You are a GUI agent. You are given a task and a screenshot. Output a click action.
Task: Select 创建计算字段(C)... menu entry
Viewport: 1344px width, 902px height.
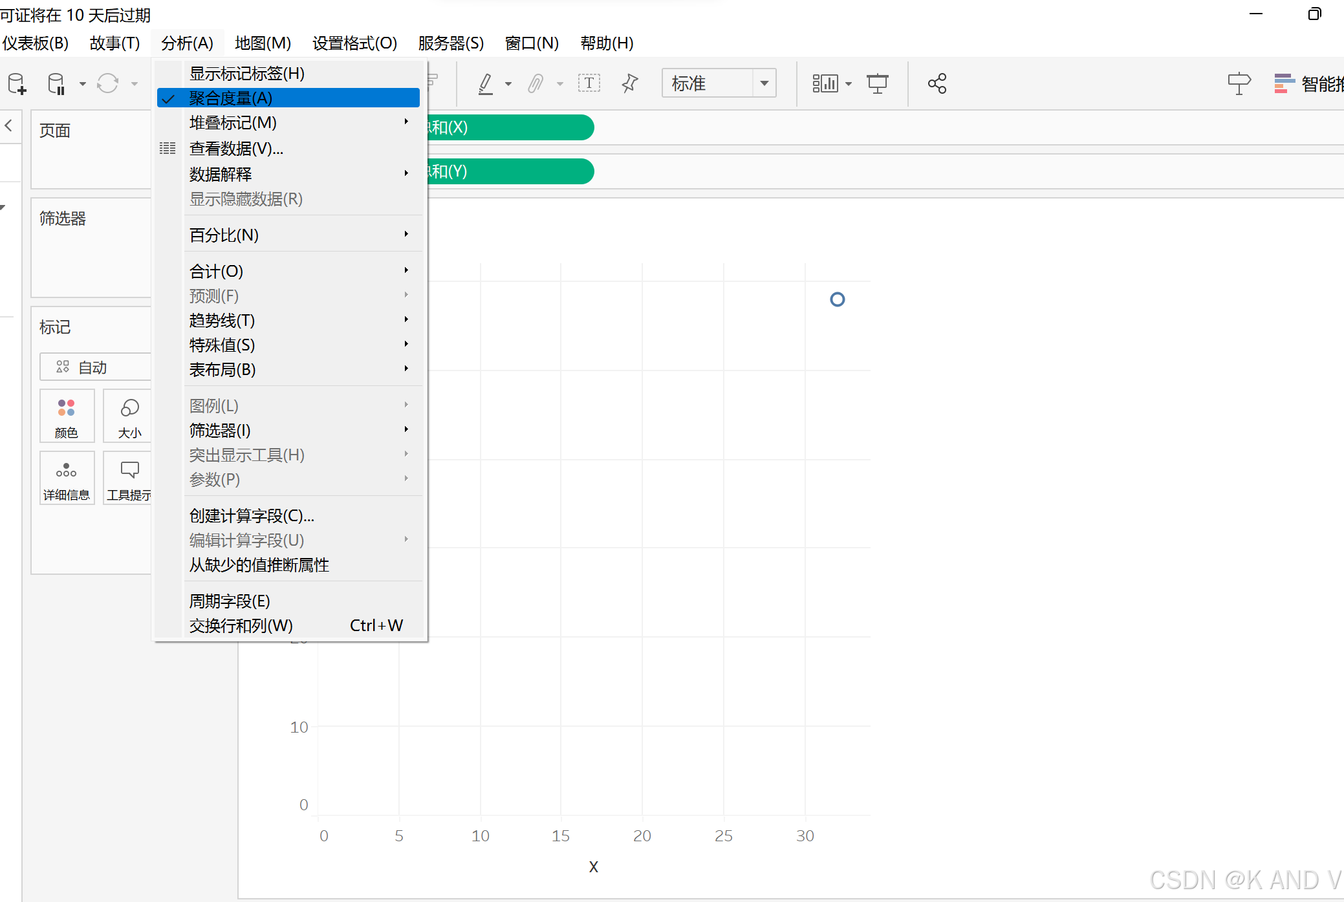(x=252, y=516)
